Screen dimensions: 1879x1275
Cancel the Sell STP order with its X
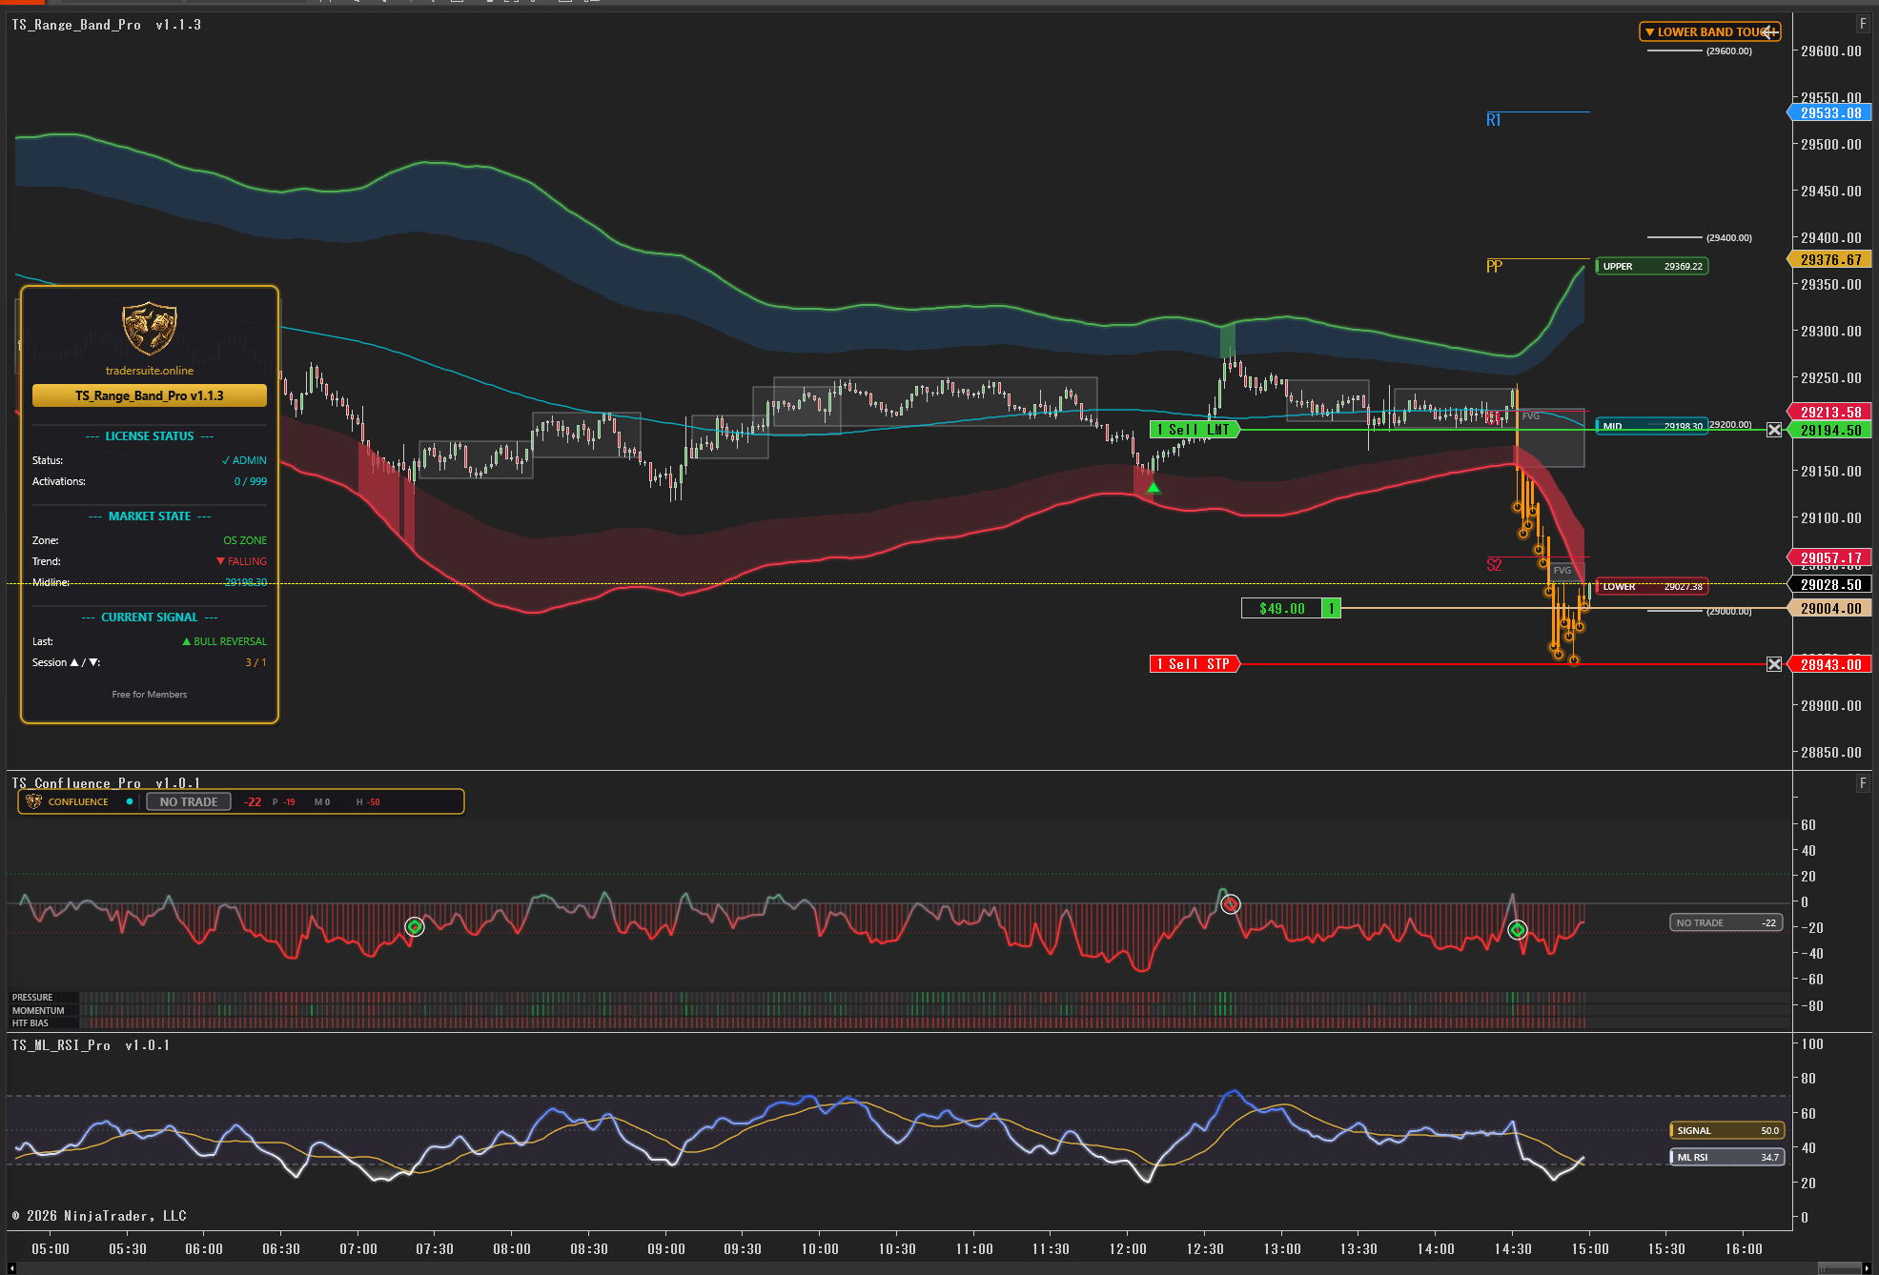click(x=1774, y=664)
